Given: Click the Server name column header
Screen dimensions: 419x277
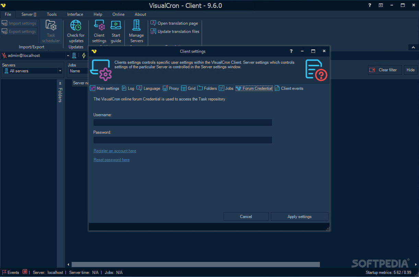Looking at the screenshot, I should click(x=81, y=83).
